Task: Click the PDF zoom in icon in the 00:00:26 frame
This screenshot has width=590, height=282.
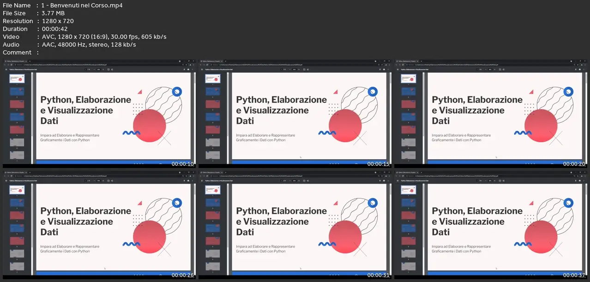Action: pyautogui.click(x=103, y=181)
